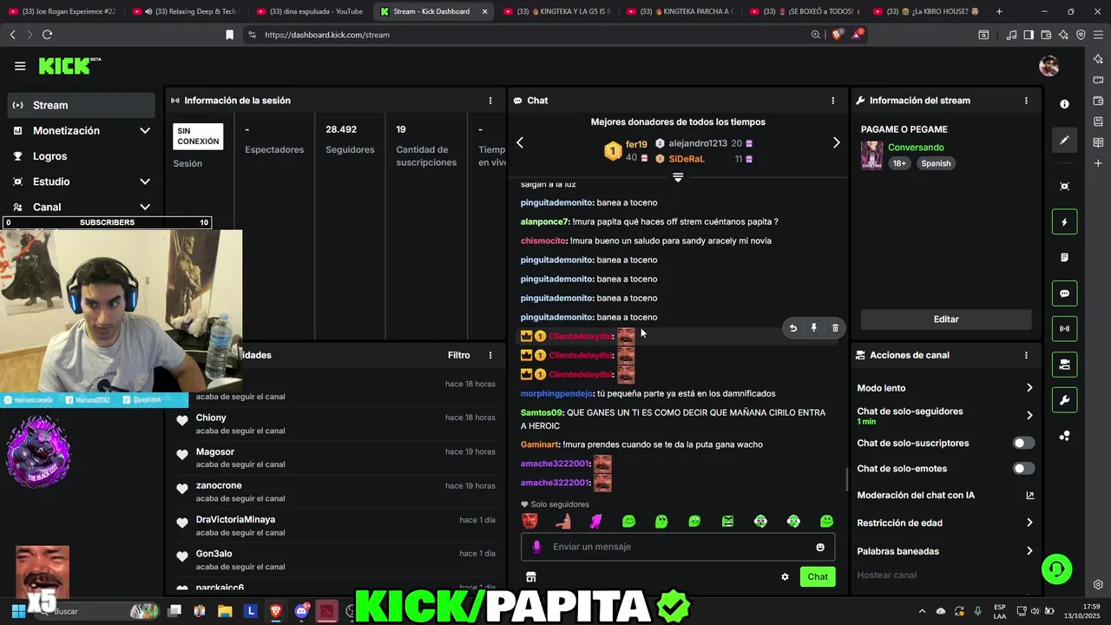Click the green support headset bubble
This screenshot has width=1111, height=625.
(1056, 569)
